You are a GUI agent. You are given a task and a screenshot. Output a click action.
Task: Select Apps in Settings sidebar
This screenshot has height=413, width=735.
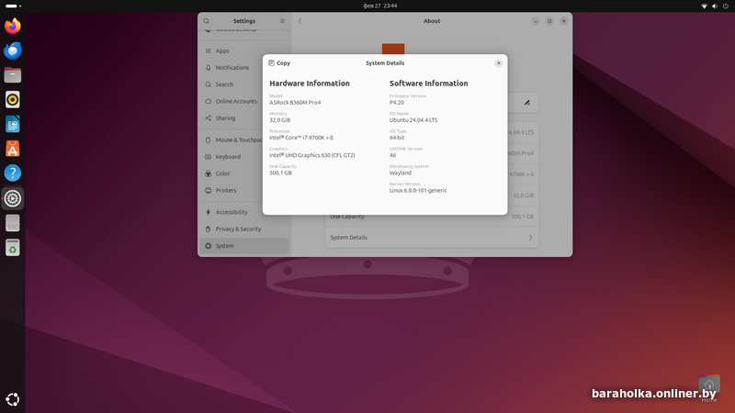(x=244, y=50)
